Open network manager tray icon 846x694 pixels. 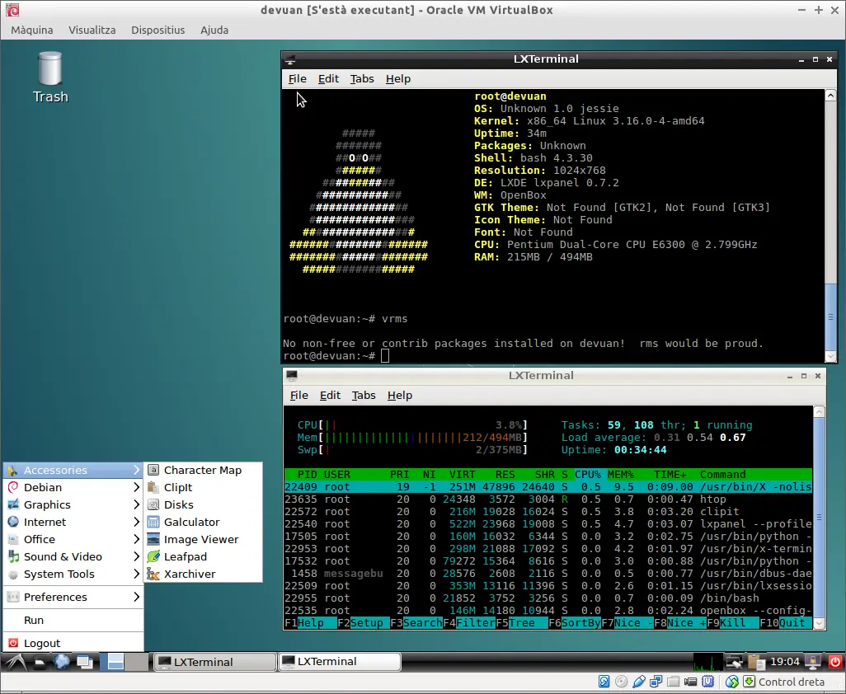734,662
